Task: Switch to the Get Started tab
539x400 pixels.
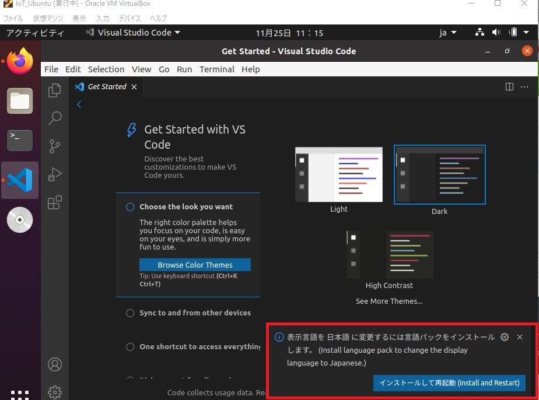Action: click(107, 87)
